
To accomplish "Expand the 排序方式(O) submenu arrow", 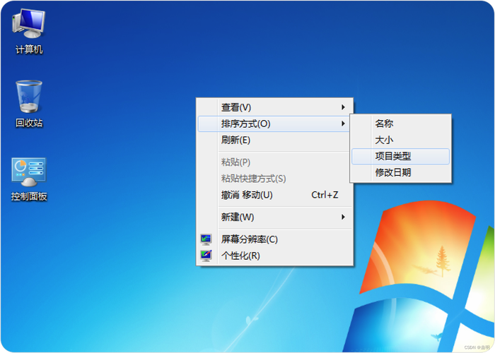I will click(343, 124).
